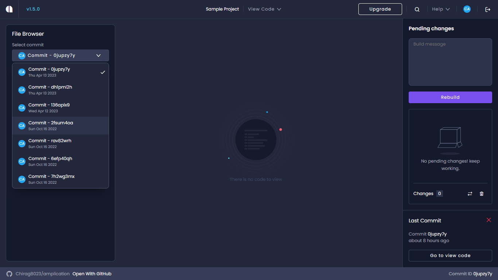498x280 pixels.
Task: Click the GitHub icon in status bar
Action: coord(9,273)
